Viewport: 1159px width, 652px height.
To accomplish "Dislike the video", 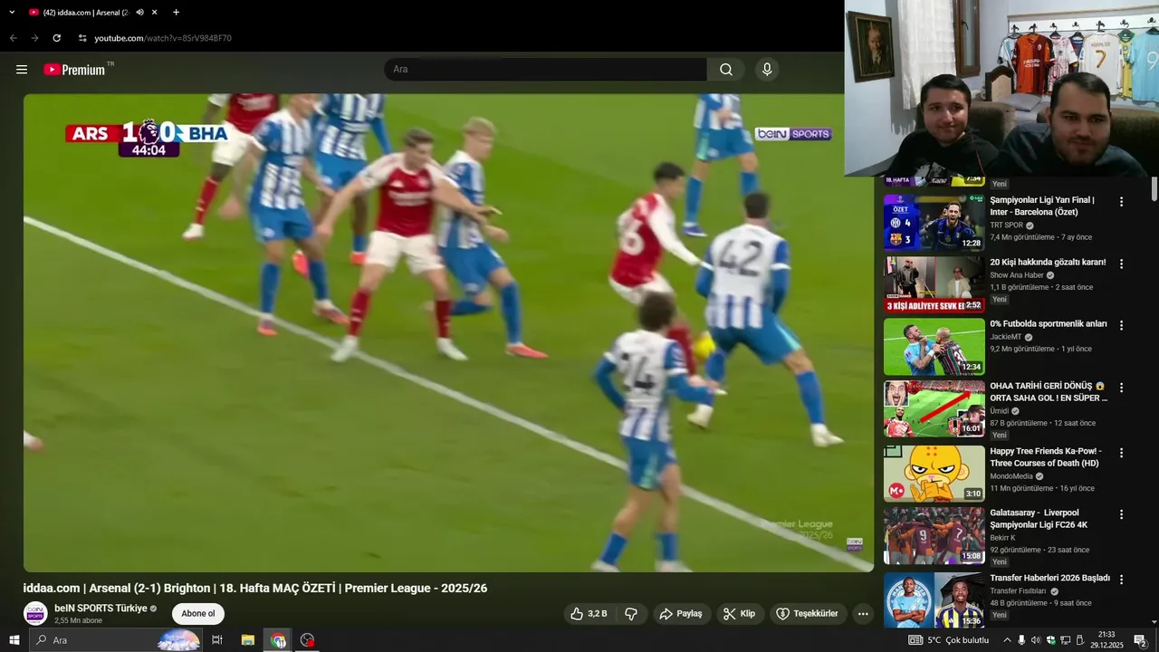I will (631, 614).
